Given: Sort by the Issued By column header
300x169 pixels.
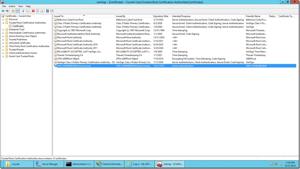Looking at the screenshot, I should coord(134,16).
